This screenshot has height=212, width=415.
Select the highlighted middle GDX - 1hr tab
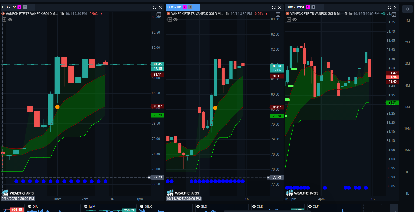coord(174,7)
